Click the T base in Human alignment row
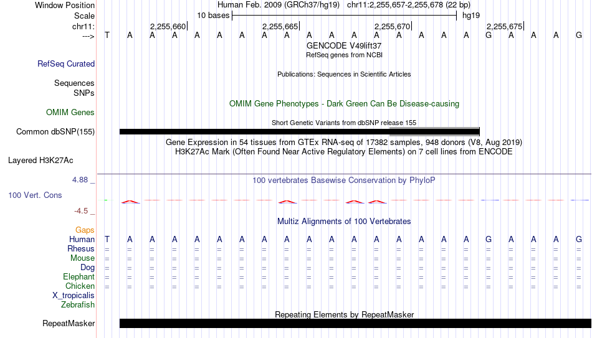 pos(107,240)
